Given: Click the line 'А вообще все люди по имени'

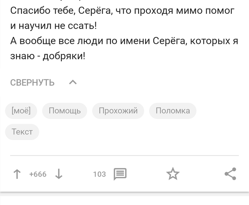Looking at the screenshot, I should (124, 41).
